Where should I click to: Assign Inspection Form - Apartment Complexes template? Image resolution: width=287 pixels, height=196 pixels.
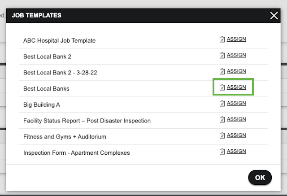click(x=236, y=151)
